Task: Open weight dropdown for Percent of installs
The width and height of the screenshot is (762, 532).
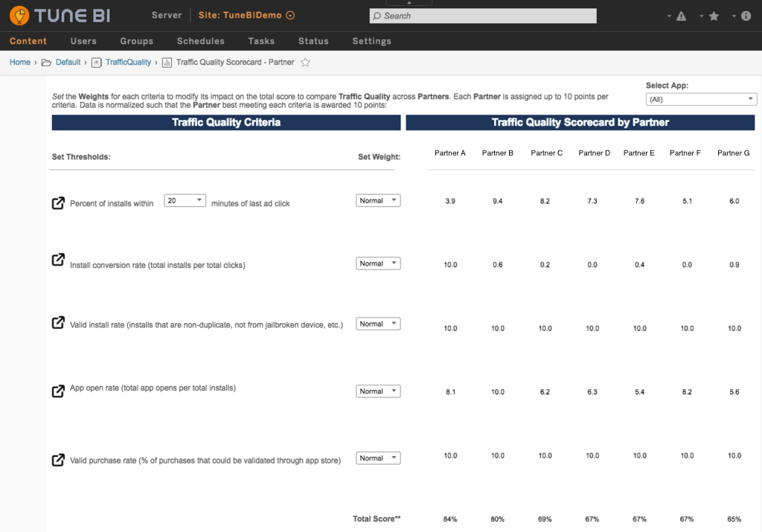Action: point(378,200)
